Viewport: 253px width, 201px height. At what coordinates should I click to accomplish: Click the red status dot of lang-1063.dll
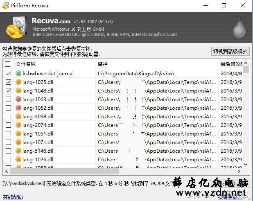[18, 99]
